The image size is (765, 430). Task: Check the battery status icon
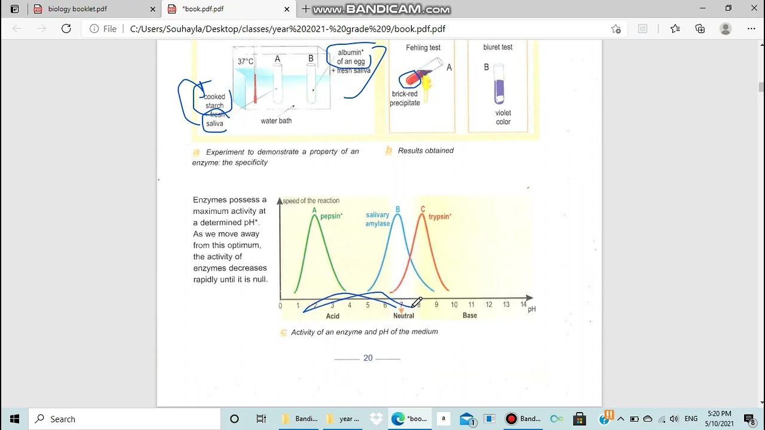pos(634,419)
